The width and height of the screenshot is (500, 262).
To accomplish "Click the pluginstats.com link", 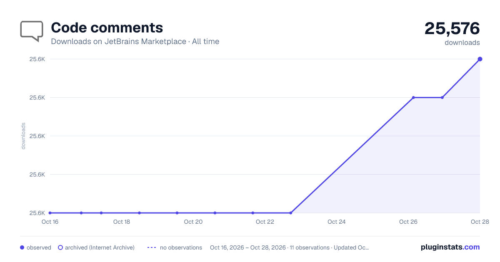I will 450,247.
